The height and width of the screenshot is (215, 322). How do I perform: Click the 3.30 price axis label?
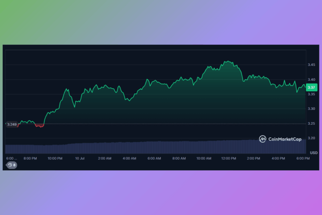(312, 109)
